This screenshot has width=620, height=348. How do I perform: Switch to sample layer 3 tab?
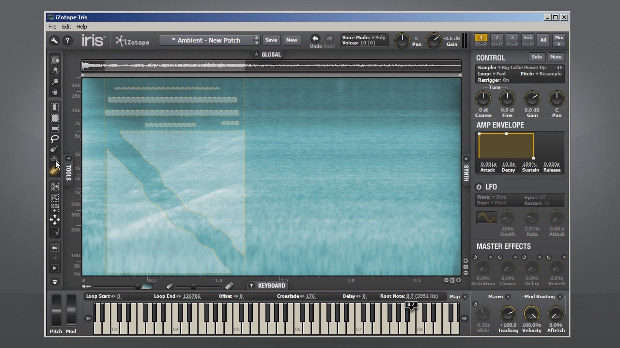[x=512, y=38]
